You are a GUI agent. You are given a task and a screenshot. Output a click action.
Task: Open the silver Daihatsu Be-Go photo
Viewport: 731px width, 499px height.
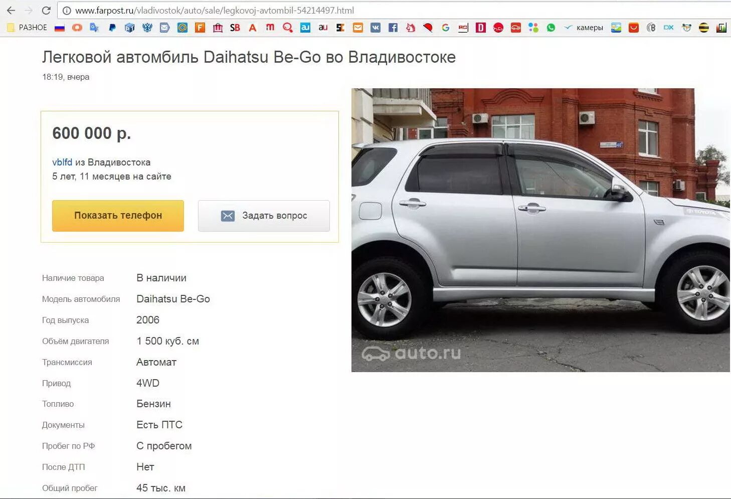coord(541,230)
